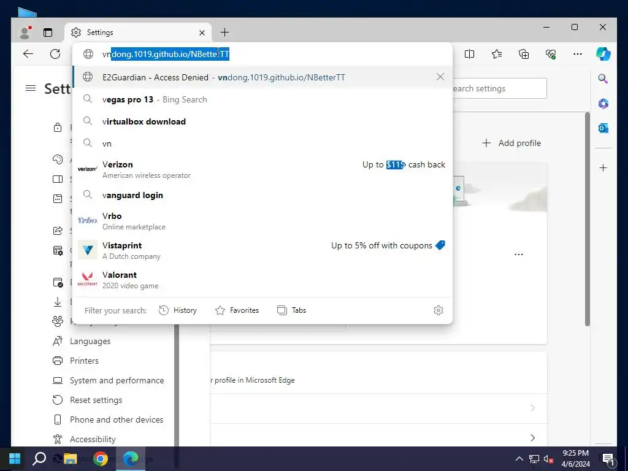
Task: Expand the upper profile settings row chevron
Action: coord(533,408)
